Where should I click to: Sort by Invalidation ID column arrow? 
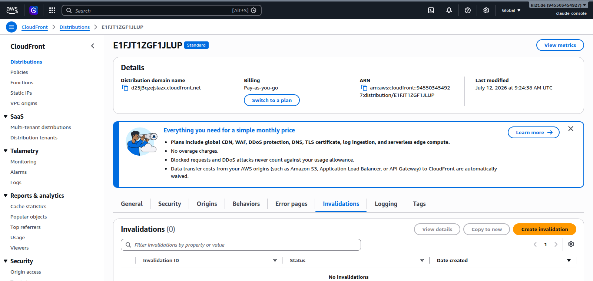pyautogui.click(x=275, y=260)
